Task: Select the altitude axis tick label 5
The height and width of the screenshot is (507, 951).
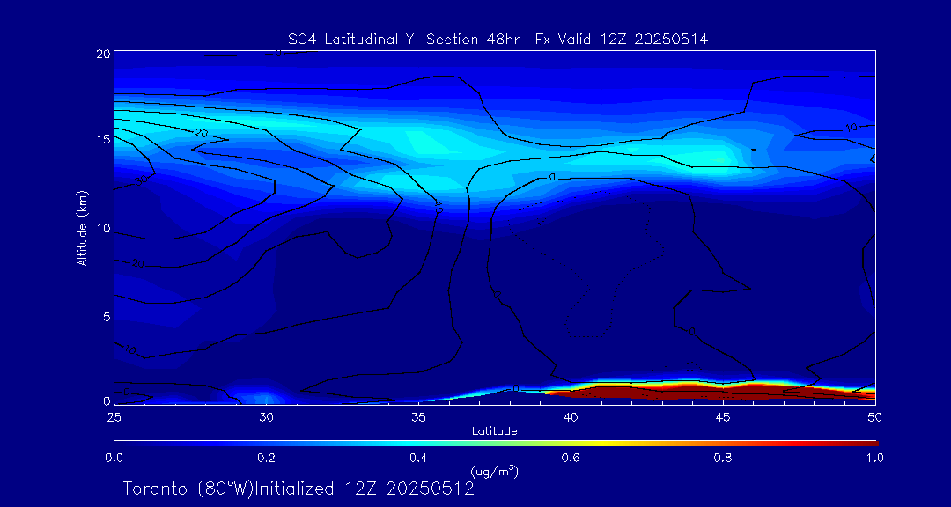Action: click(107, 317)
